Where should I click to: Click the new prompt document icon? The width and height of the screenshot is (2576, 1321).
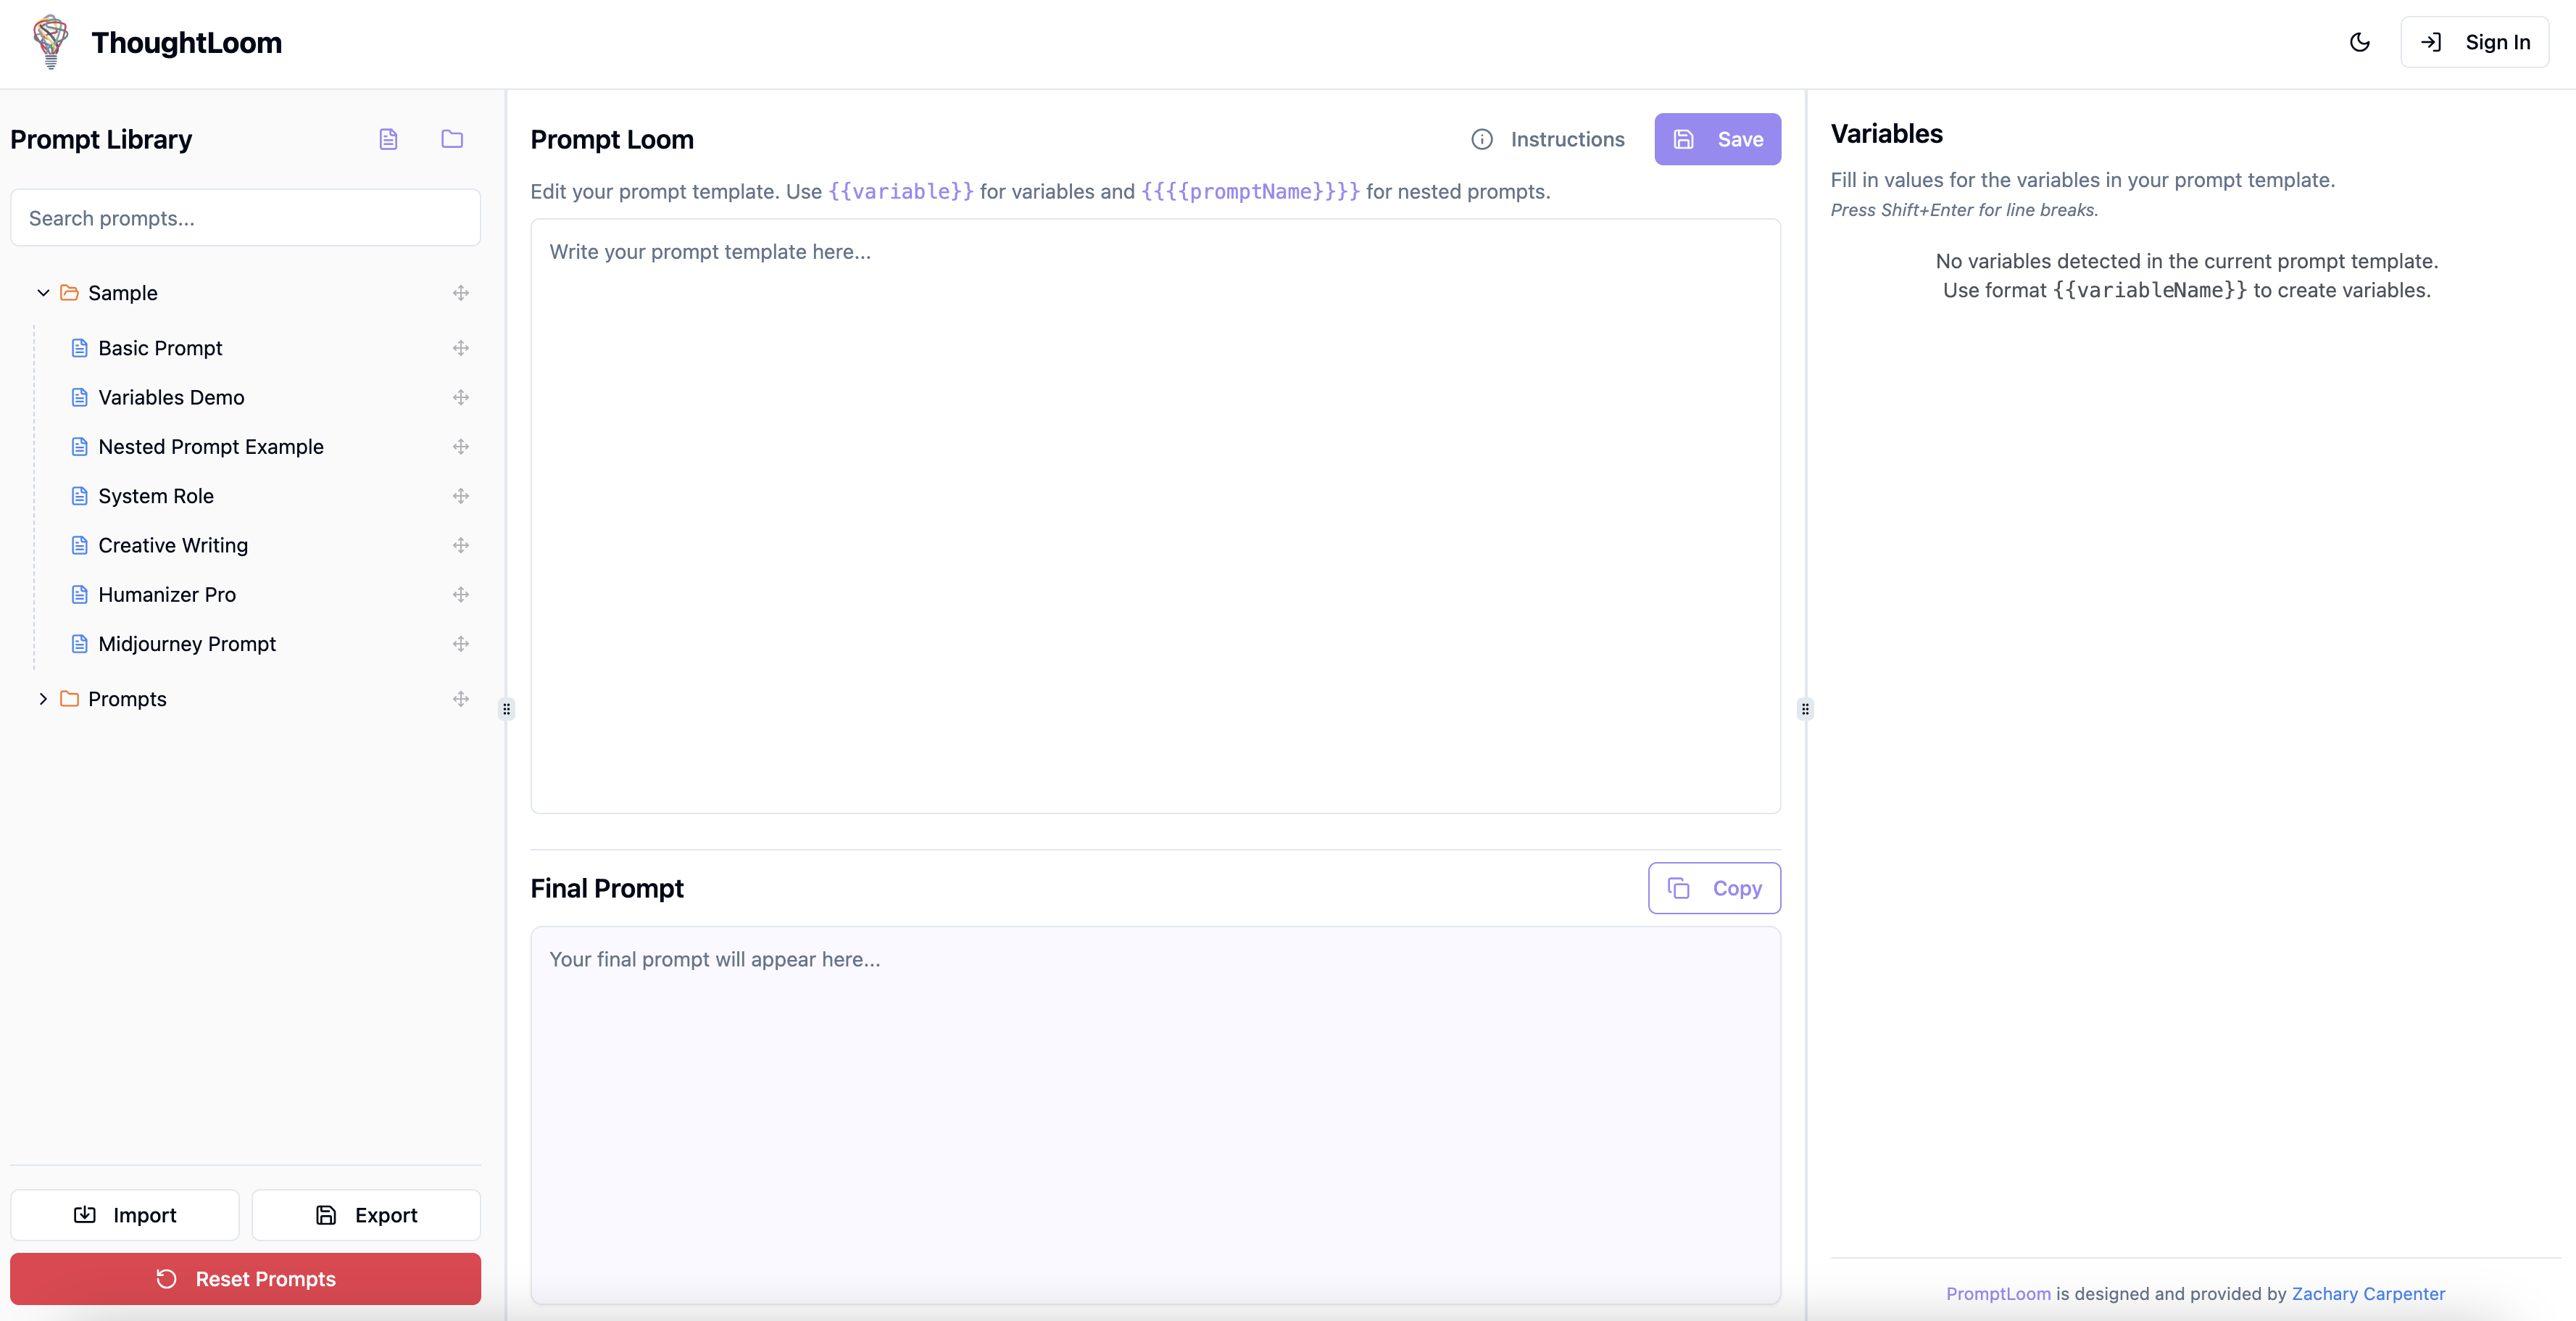pos(388,139)
